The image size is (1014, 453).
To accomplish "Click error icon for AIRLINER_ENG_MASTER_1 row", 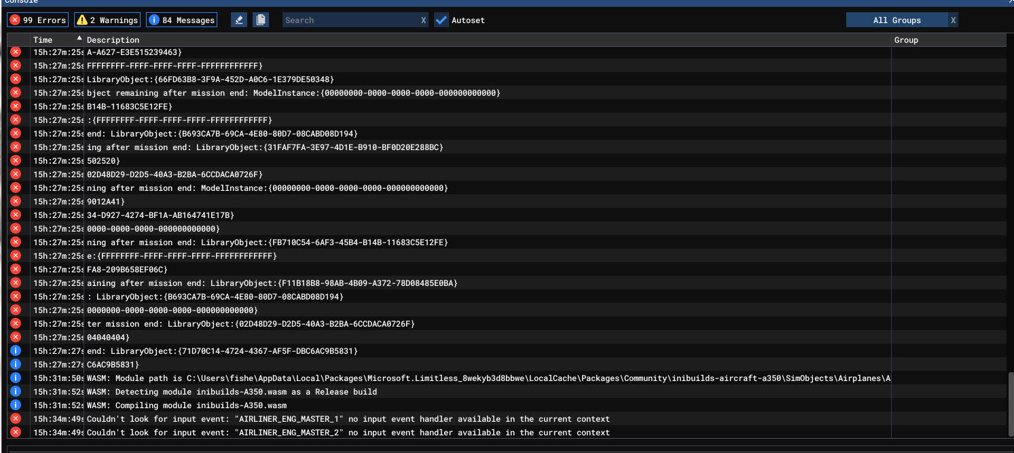I will point(16,419).
